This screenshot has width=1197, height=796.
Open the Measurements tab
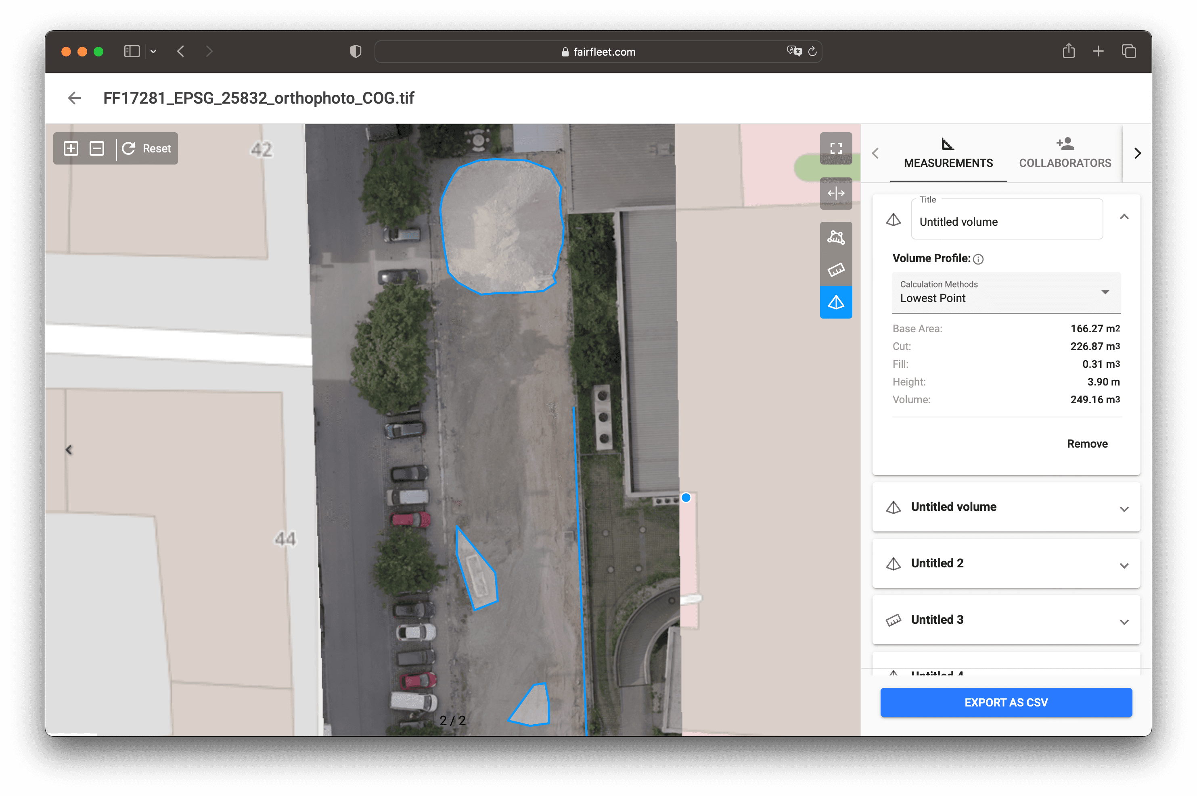[948, 153]
